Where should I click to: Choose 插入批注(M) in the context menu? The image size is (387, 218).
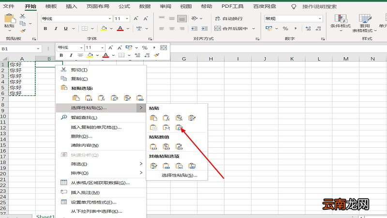point(101,192)
